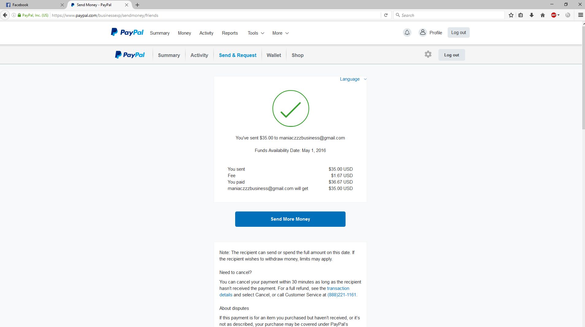
Task: Click the notifications bell icon
Action: point(407,32)
